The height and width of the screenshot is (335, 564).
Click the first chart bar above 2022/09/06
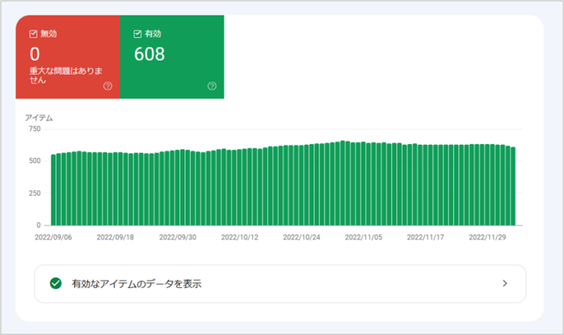click(x=53, y=190)
